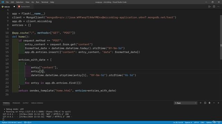
Task: Click the Python language mode indicator
Action: 209,123
